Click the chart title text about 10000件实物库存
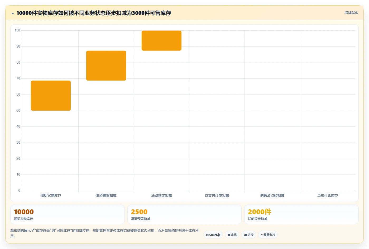The image size is (369, 249). point(94,13)
